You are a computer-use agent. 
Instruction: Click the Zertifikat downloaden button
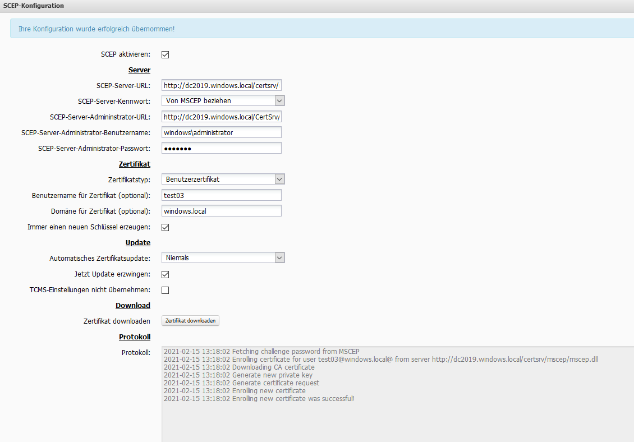coord(190,321)
